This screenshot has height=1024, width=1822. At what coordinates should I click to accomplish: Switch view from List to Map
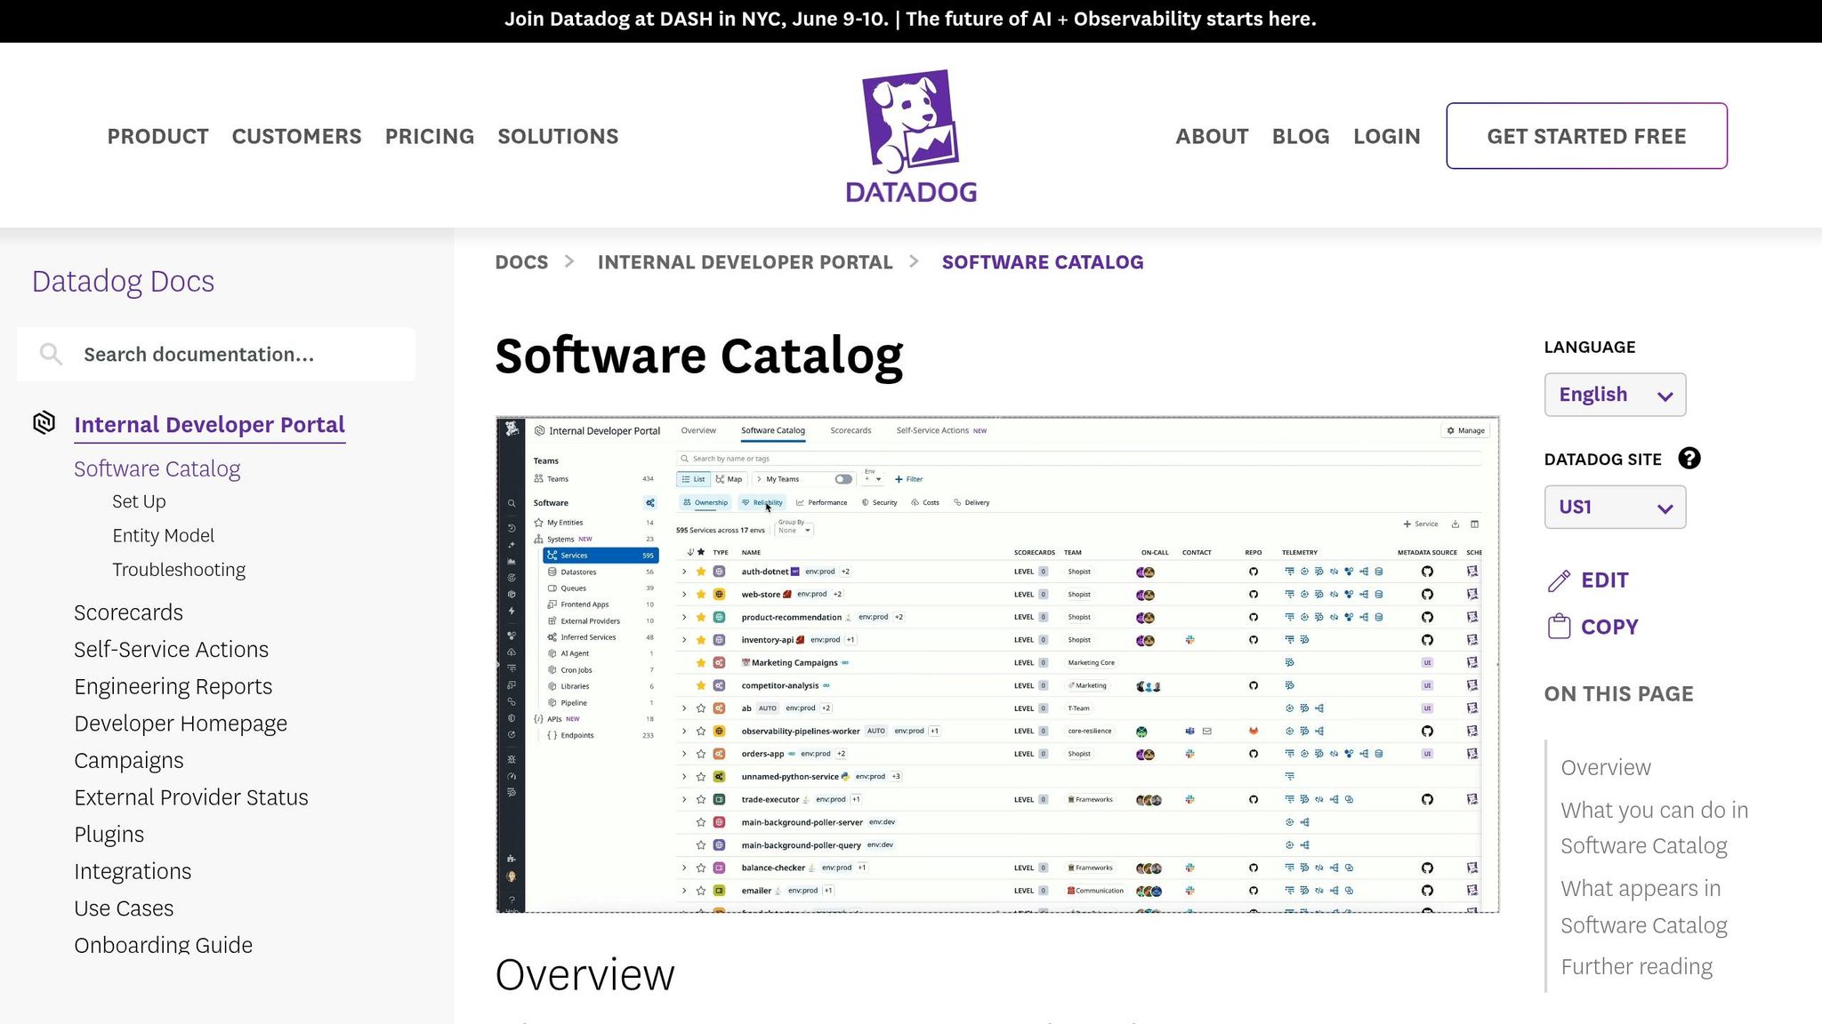click(729, 478)
